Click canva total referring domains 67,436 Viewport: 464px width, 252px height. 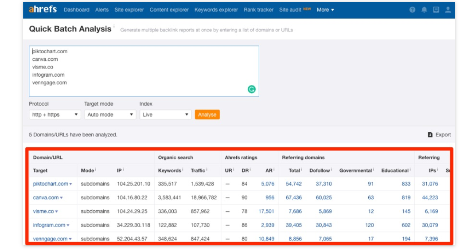(x=294, y=197)
